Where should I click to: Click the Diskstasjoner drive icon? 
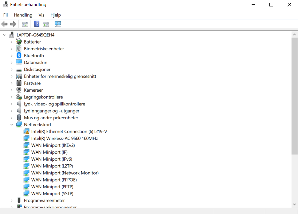coord(19,70)
